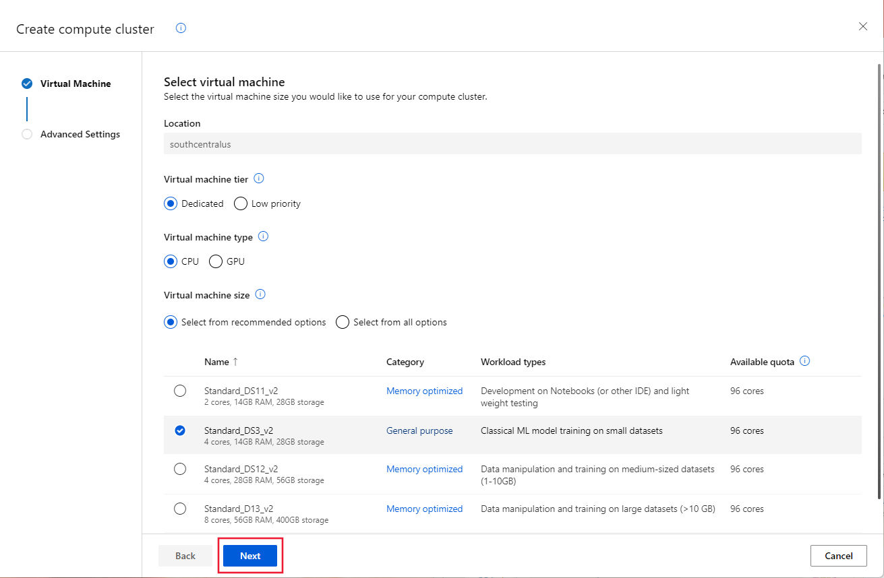Go to the Advanced Settings step
Image resolution: width=884 pixels, height=578 pixels.
pos(80,134)
